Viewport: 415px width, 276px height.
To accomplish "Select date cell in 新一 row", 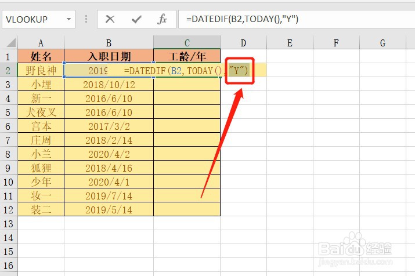I will 109,99.
